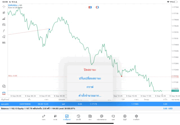Click the SELL 0.05 order line label
The height and width of the screenshot is (125, 180).
13,76
